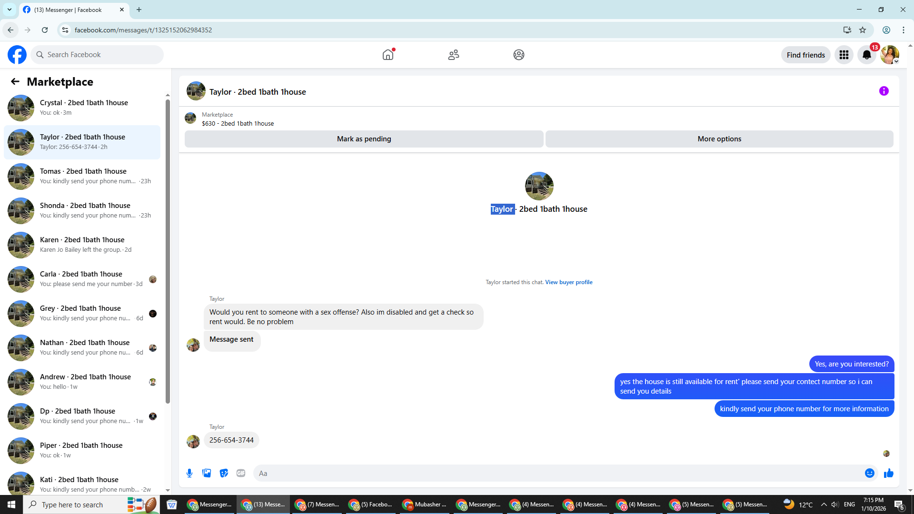Image resolution: width=914 pixels, height=514 pixels.
Task: Open the GIF picker
Action: (x=241, y=473)
